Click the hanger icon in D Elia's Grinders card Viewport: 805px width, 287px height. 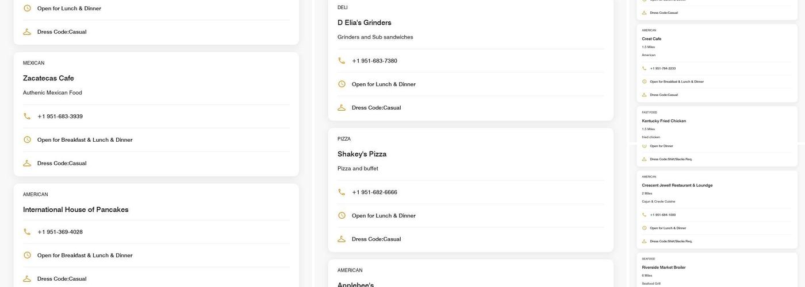pos(342,108)
